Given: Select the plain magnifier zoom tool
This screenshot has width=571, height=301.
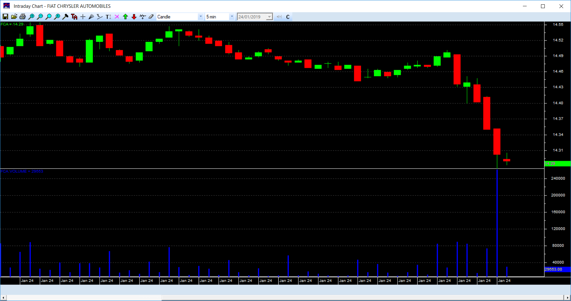Looking at the screenshot, I should (48, 17).
